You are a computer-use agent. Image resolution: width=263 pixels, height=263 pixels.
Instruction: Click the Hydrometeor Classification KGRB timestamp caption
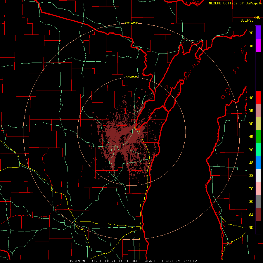click(133, 261)
